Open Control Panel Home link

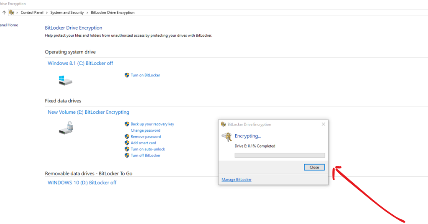(9, 25)
